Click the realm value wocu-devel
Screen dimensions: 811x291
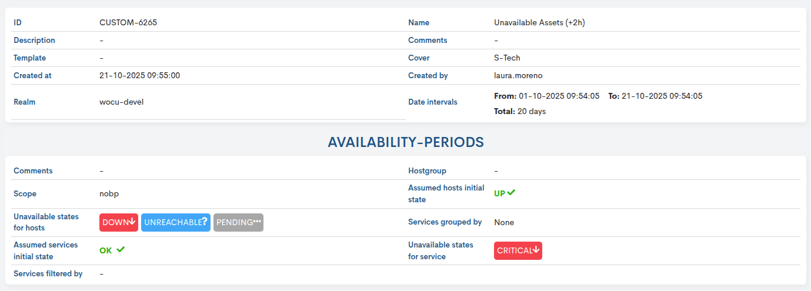[x=121, y=102]
